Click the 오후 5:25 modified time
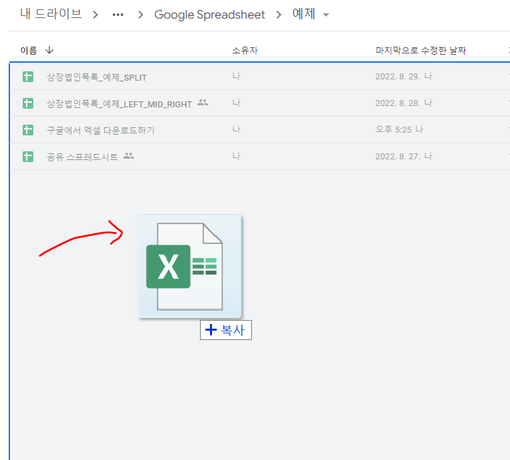The height and width of the screenshot is (460, 510). point(393,130)
